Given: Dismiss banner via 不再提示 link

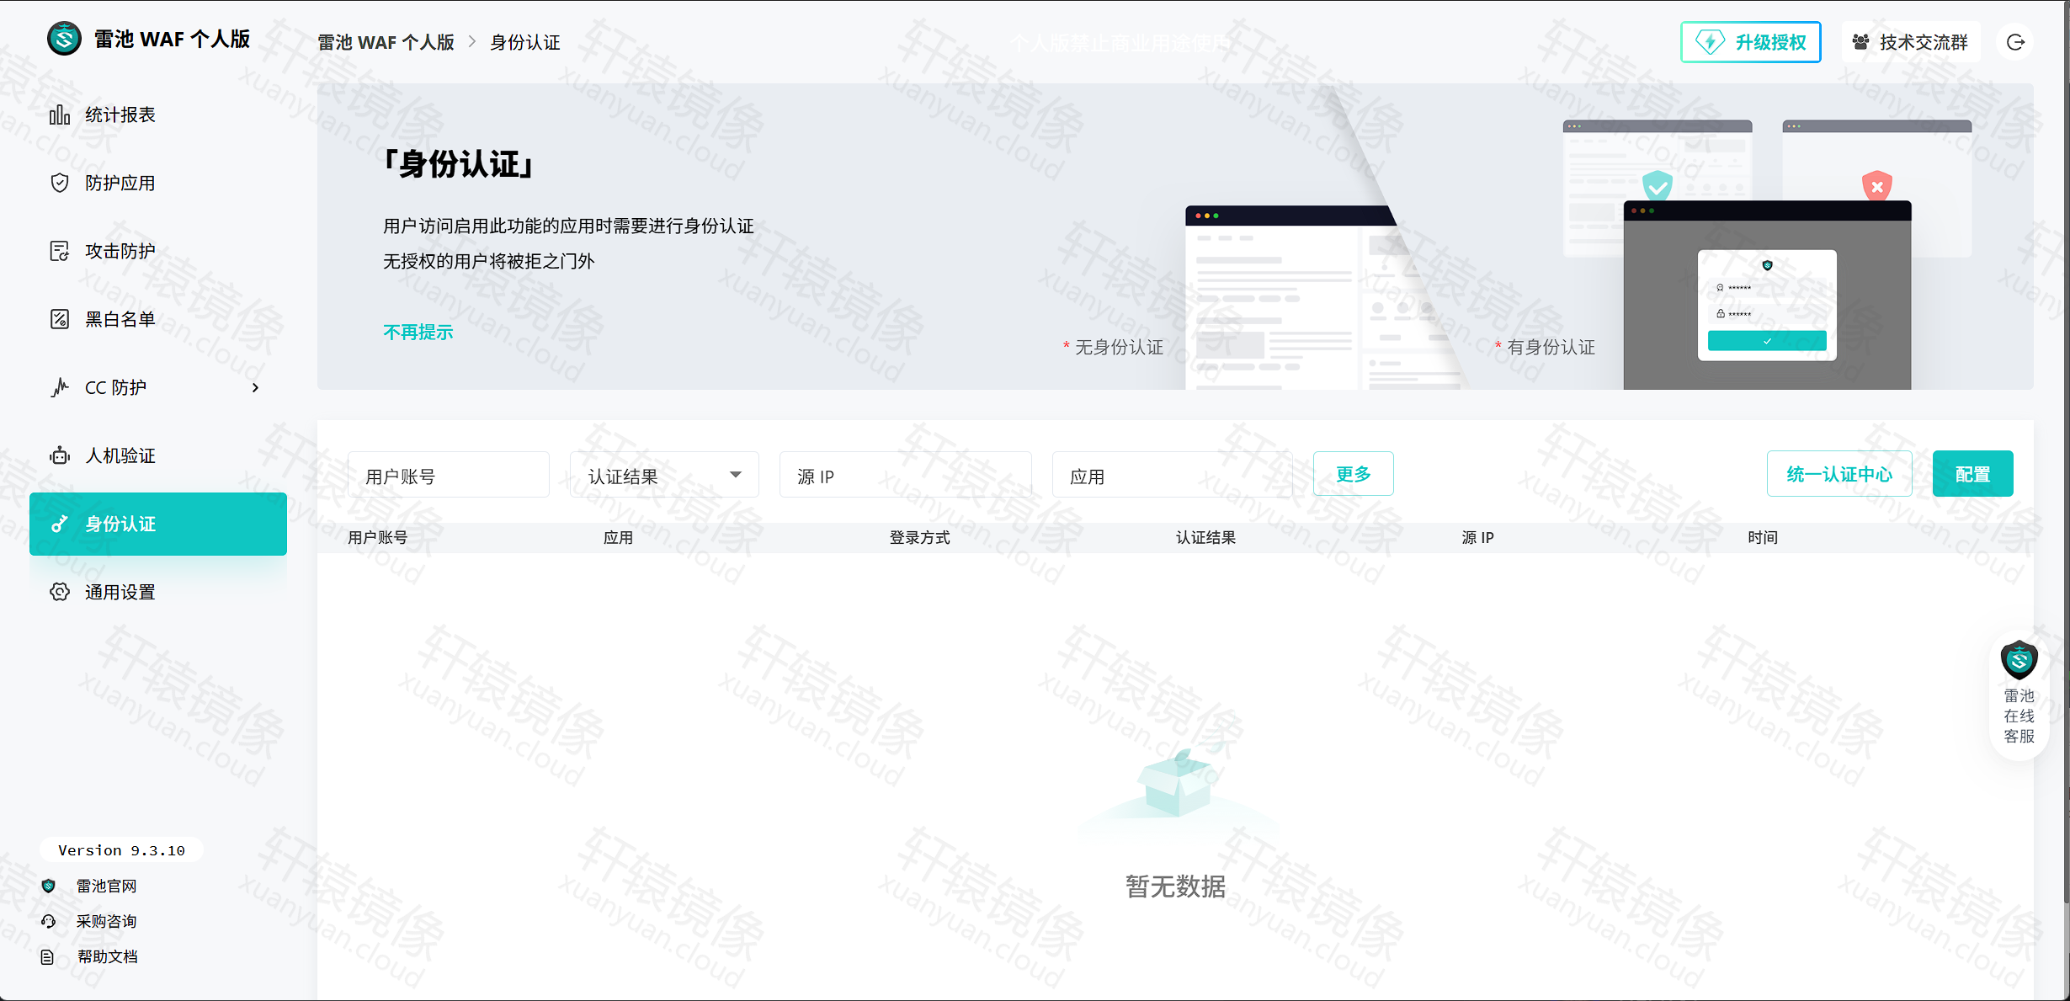Looking at the screenshot, I should click(418, 332).
